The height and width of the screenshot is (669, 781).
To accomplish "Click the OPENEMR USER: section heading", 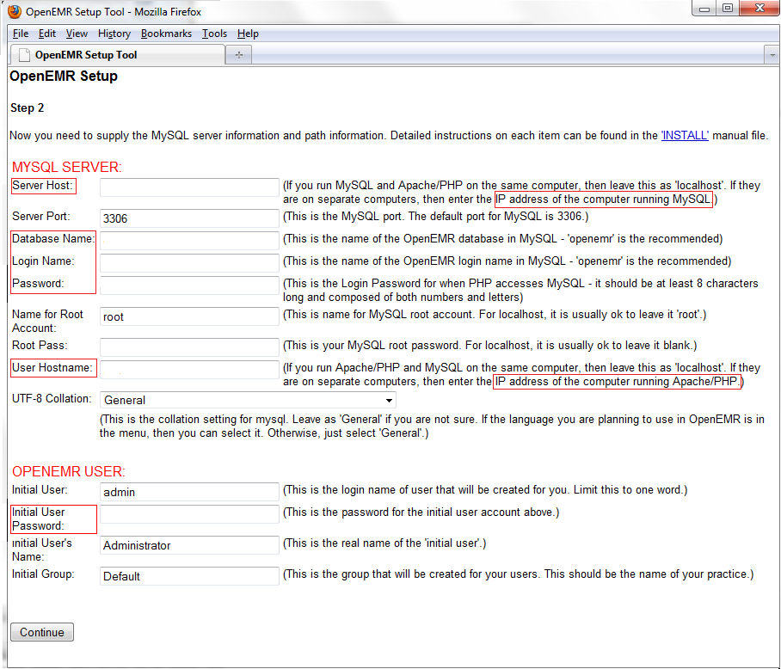I will [69, 471].
